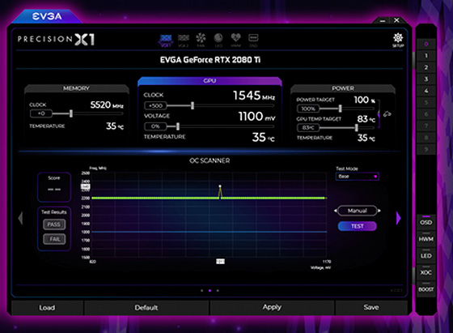Viewport: 453px width, 333px height.
Task: Select the GPU panel header tab
Action: (210, 81)
